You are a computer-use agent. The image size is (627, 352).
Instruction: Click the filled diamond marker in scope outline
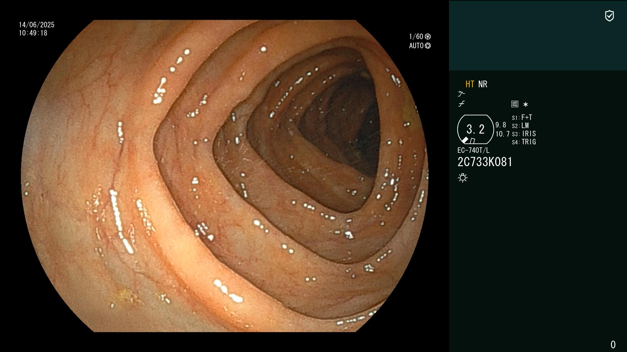pos(465,140)
